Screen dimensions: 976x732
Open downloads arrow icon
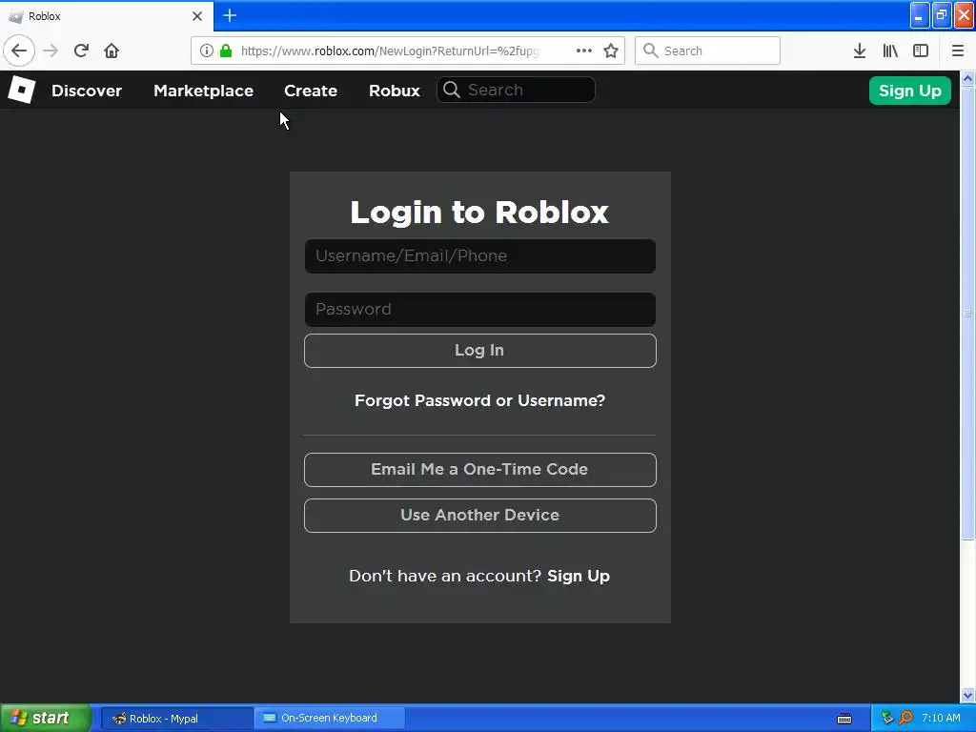click(859, 51)
